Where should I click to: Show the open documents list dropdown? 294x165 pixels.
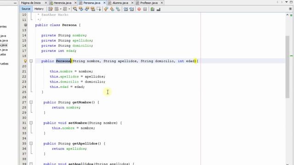[x=287, y=2]
